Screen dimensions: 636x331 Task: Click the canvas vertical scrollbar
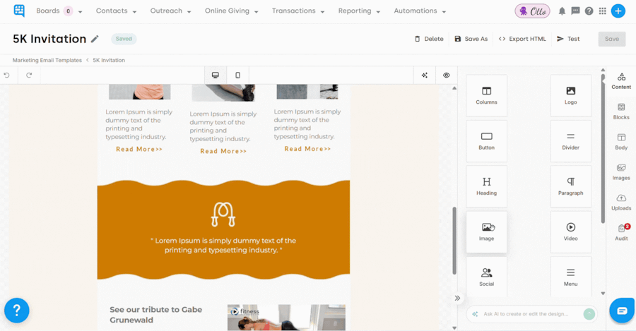(x=454, y=240)
